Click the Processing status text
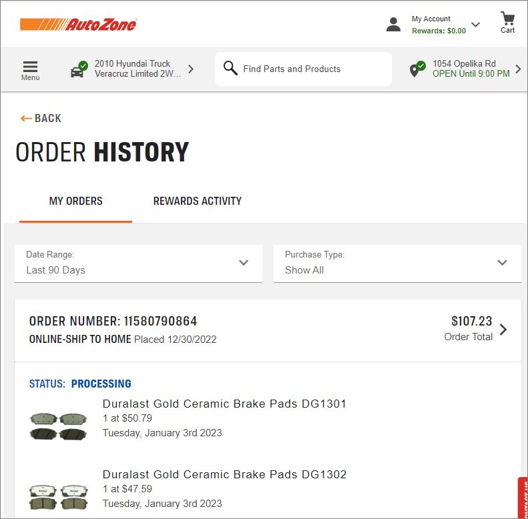Image resolution: width=528 pixels, height=519 pixels. coord(101,384)
